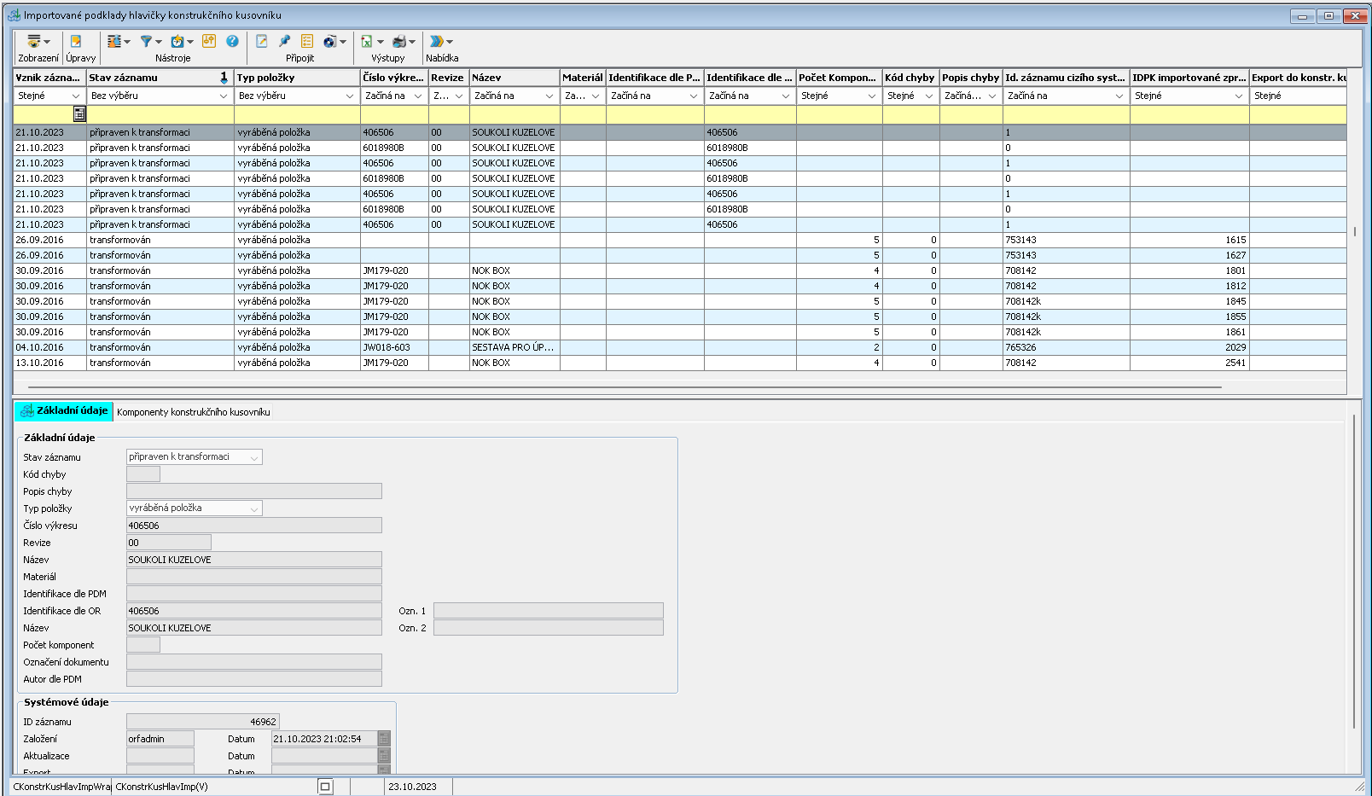This screenshot has width=1372, height=796.
Task: Select the SESTAVA PRO ÚP row
Action: [513, 348]
